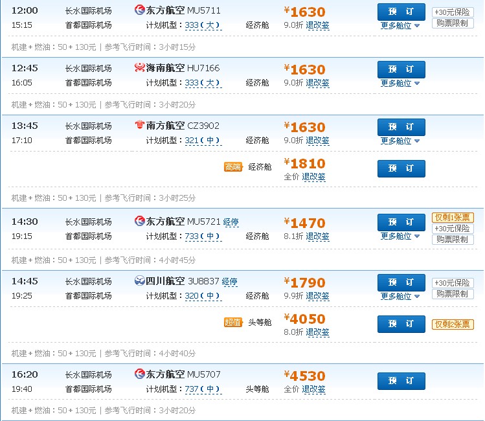Click Hainan Airlines logo for HU7166

point(139,68)
